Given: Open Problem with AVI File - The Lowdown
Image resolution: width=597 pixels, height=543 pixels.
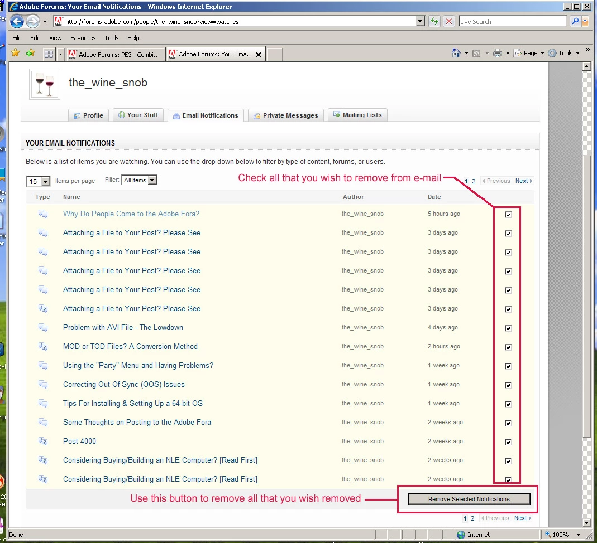Looking at the screenshot, I should (123, 328).
